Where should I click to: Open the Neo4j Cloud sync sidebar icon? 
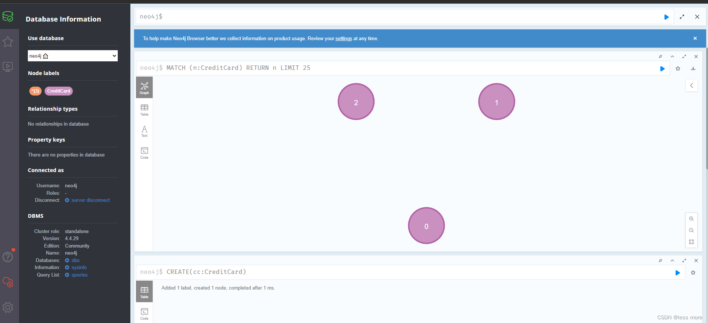coord(8,282)
